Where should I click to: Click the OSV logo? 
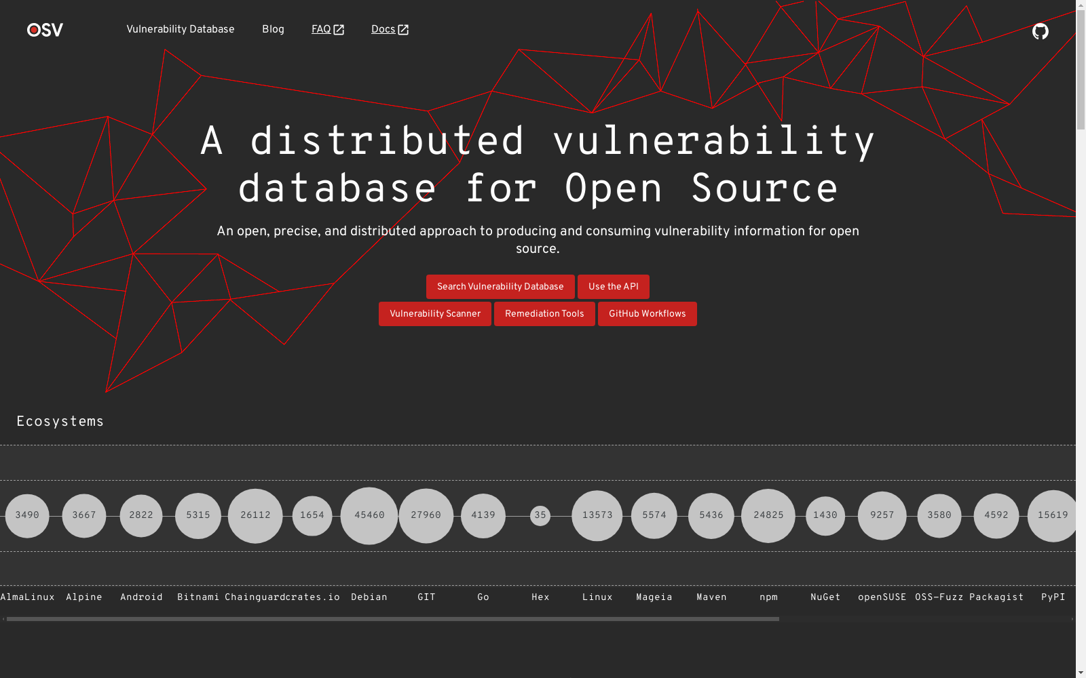point(45,30)
